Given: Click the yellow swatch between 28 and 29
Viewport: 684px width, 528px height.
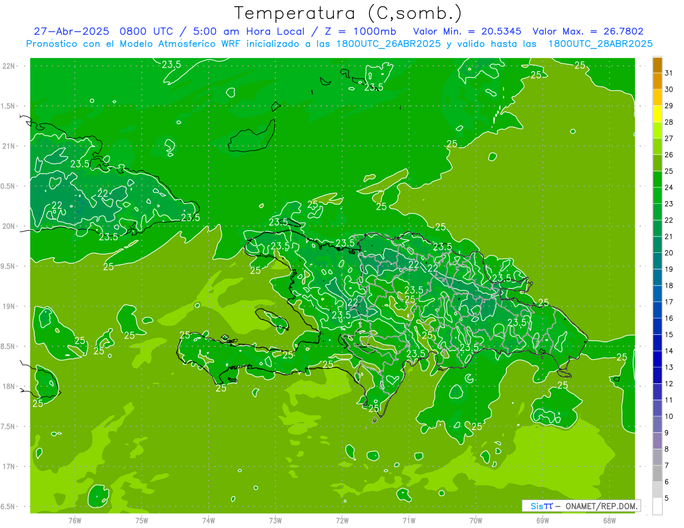Looking at the screenshot, I should point(657,114).
